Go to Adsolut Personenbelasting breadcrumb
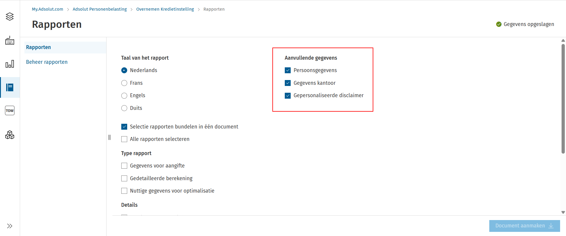Screen dimensions: 566x236 tap(100, 9)
